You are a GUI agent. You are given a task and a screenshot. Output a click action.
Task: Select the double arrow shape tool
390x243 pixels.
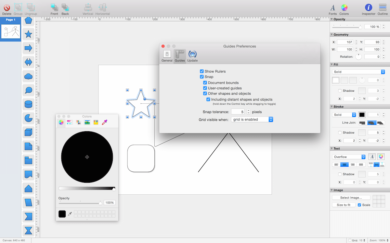point(29,62)
